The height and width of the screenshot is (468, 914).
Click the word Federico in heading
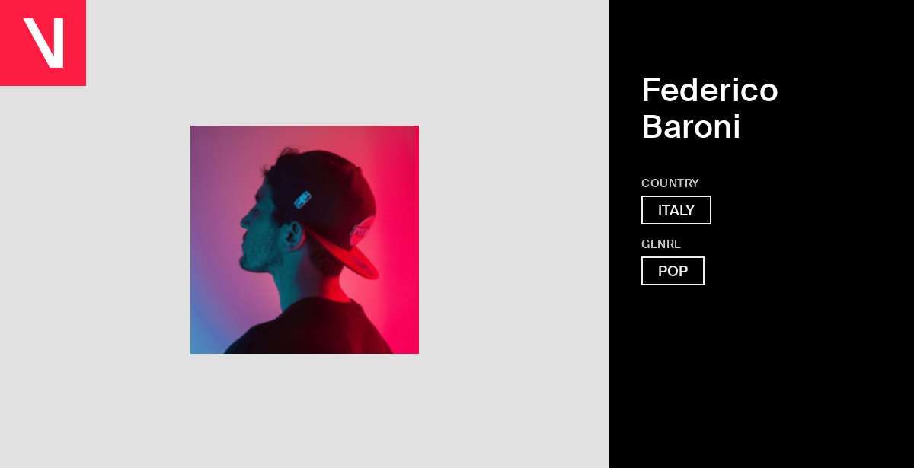(710, 91)
